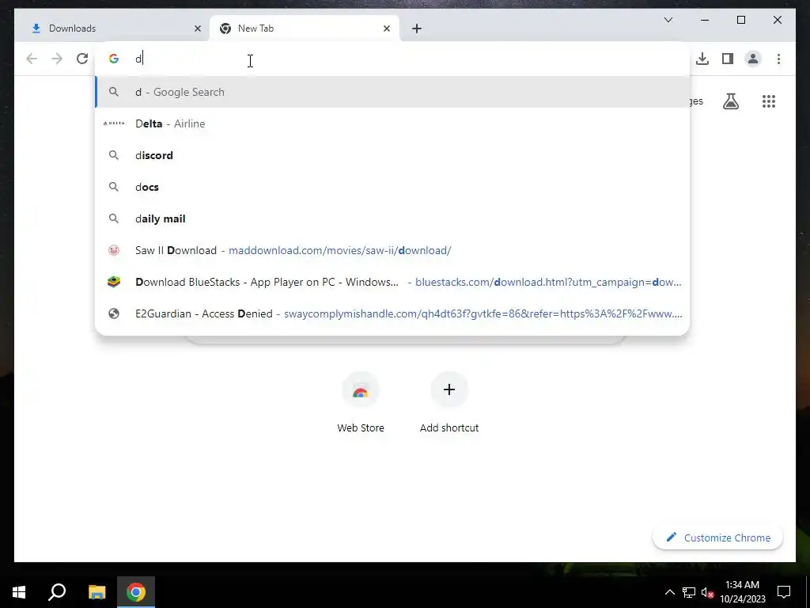Screen dimensions: 810x608
Task: Close the New Tab tab
Action: pos(386,28)
